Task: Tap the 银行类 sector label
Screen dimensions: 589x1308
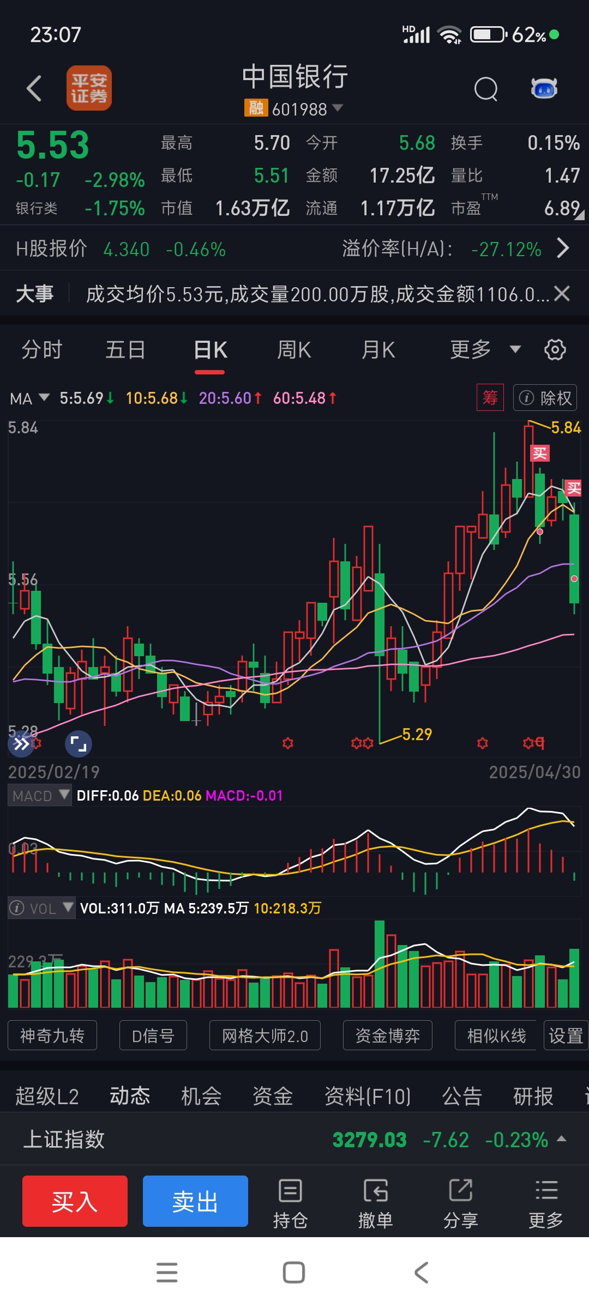Action: (x=37, y=208)
